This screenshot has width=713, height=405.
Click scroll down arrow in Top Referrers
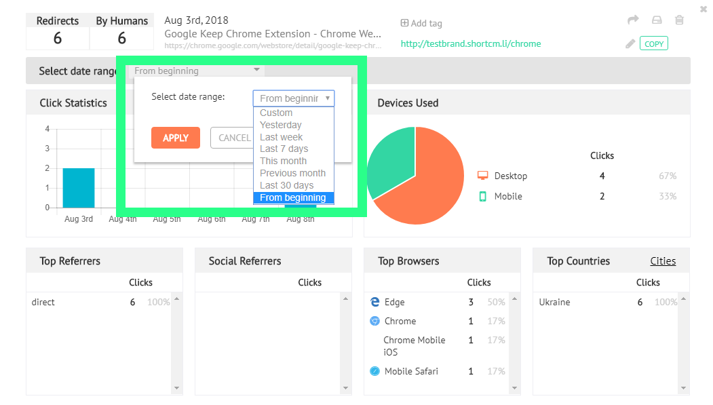point(177,388)
